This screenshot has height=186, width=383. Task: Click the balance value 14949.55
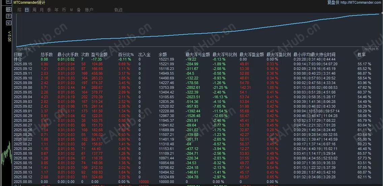166,73
